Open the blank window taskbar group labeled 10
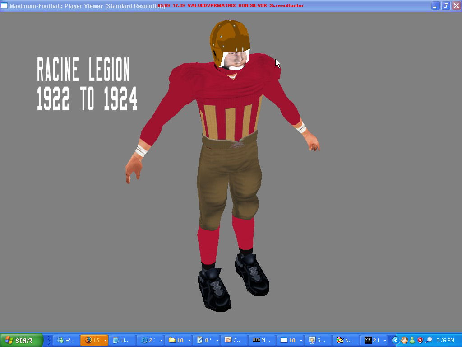This screenshot has height=347, width=462. coord(288,340)
